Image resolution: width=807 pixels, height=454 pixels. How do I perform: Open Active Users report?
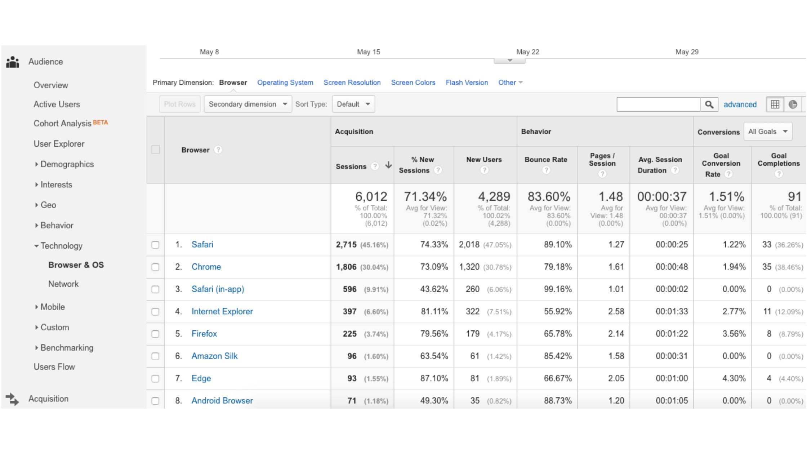click(x=57, y=104)
